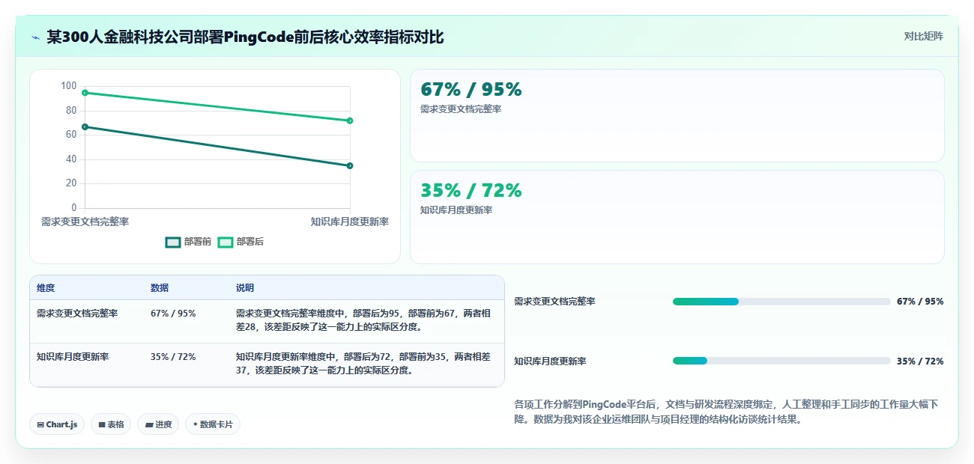Click the 数据卡片 tag chip
This screenshot has height=464, width=974.
click(x=213, y=424)
